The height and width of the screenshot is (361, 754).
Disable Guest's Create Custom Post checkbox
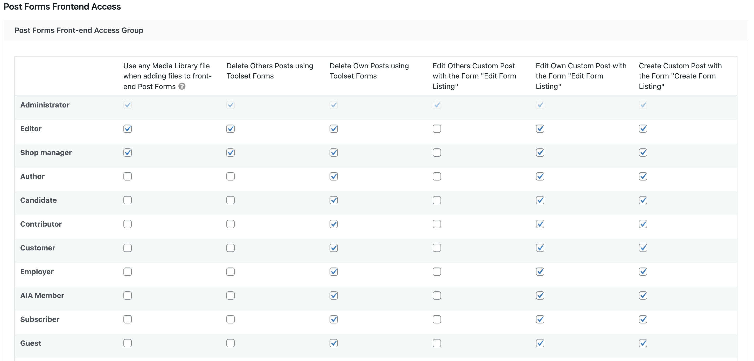pos(643,343)
